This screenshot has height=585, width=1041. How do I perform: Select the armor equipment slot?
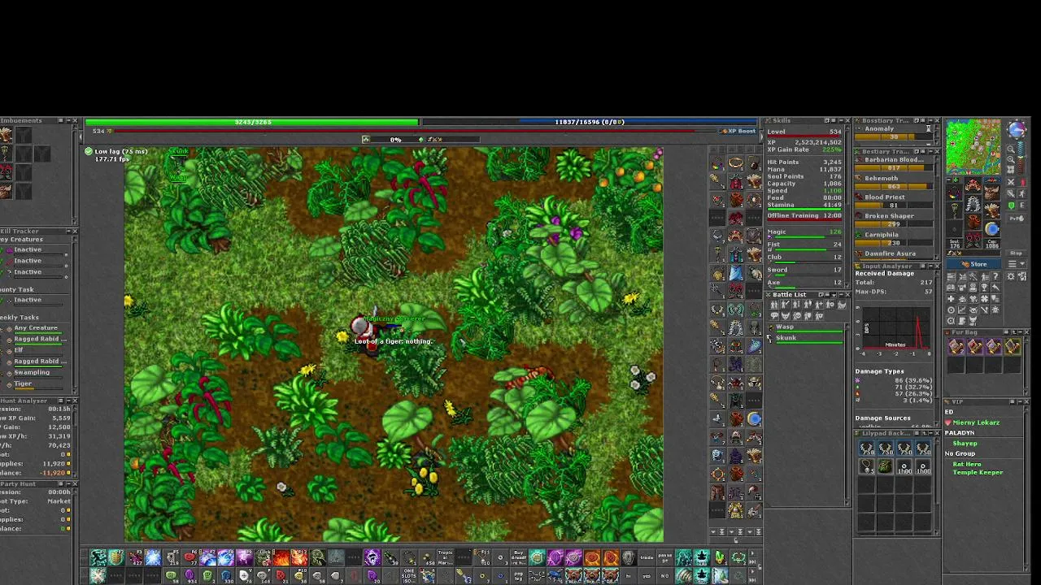[x=973, y=203]
